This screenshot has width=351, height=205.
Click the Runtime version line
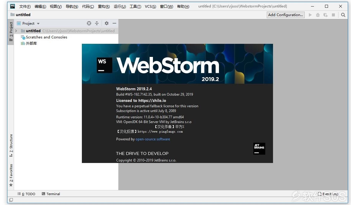[150, 117]
